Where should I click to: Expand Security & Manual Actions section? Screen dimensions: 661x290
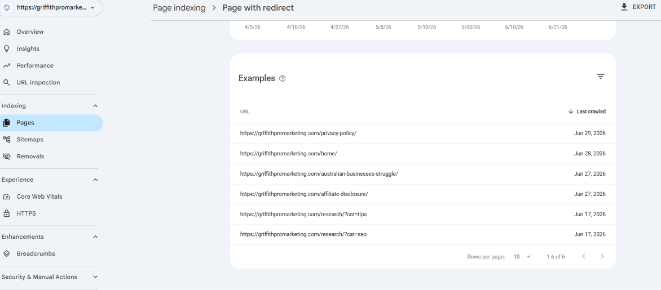click(x=95, y=277)
